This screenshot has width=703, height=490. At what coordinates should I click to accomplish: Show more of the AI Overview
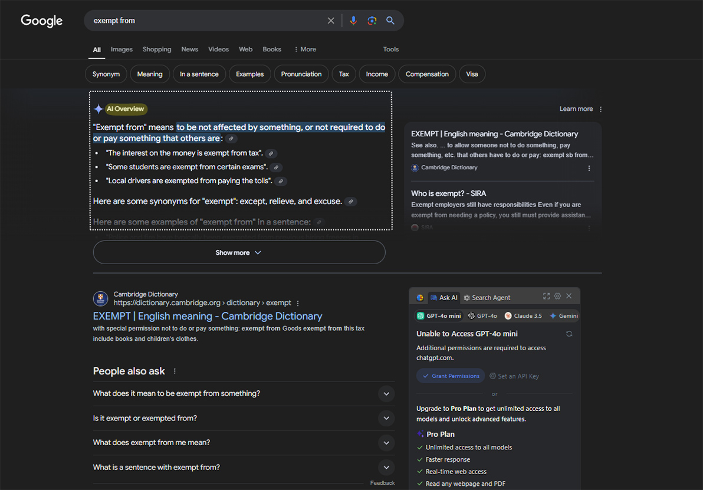(x=239, y=252)
